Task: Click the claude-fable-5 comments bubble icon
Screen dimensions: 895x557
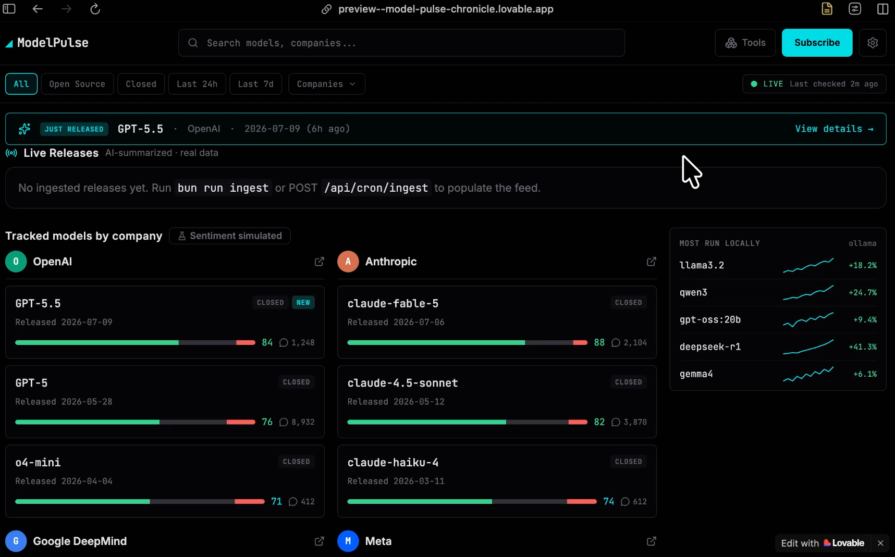Action: 616,343
